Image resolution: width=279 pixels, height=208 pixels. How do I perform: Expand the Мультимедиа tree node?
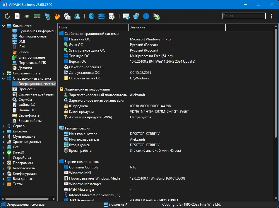click(x=4, y=137)
